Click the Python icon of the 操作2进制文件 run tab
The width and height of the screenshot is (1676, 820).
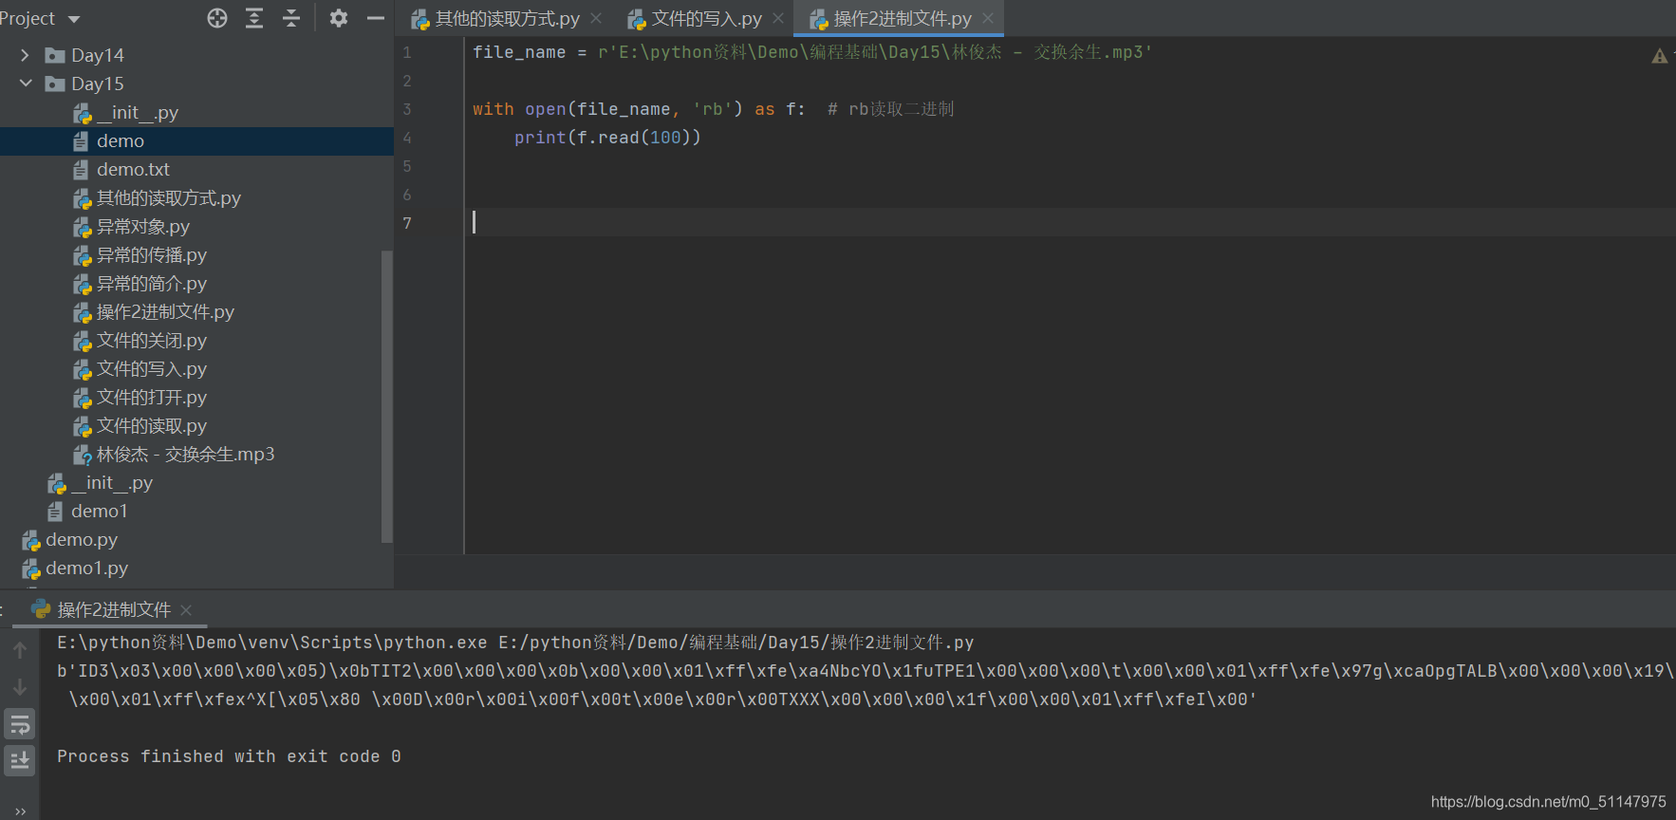41,608
